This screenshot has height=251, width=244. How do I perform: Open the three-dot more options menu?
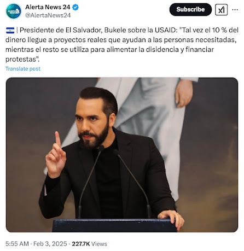click(x=235, y=10)
